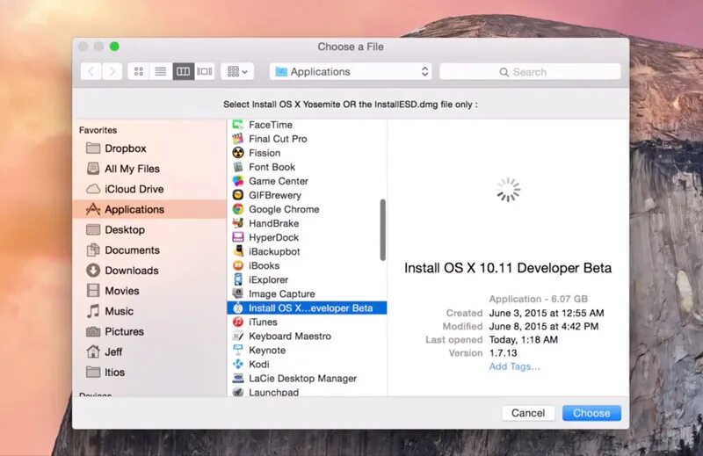The height and width of the screenshot is (456, 703).
Task: Select iTunes in list
Action: [307, 322]
